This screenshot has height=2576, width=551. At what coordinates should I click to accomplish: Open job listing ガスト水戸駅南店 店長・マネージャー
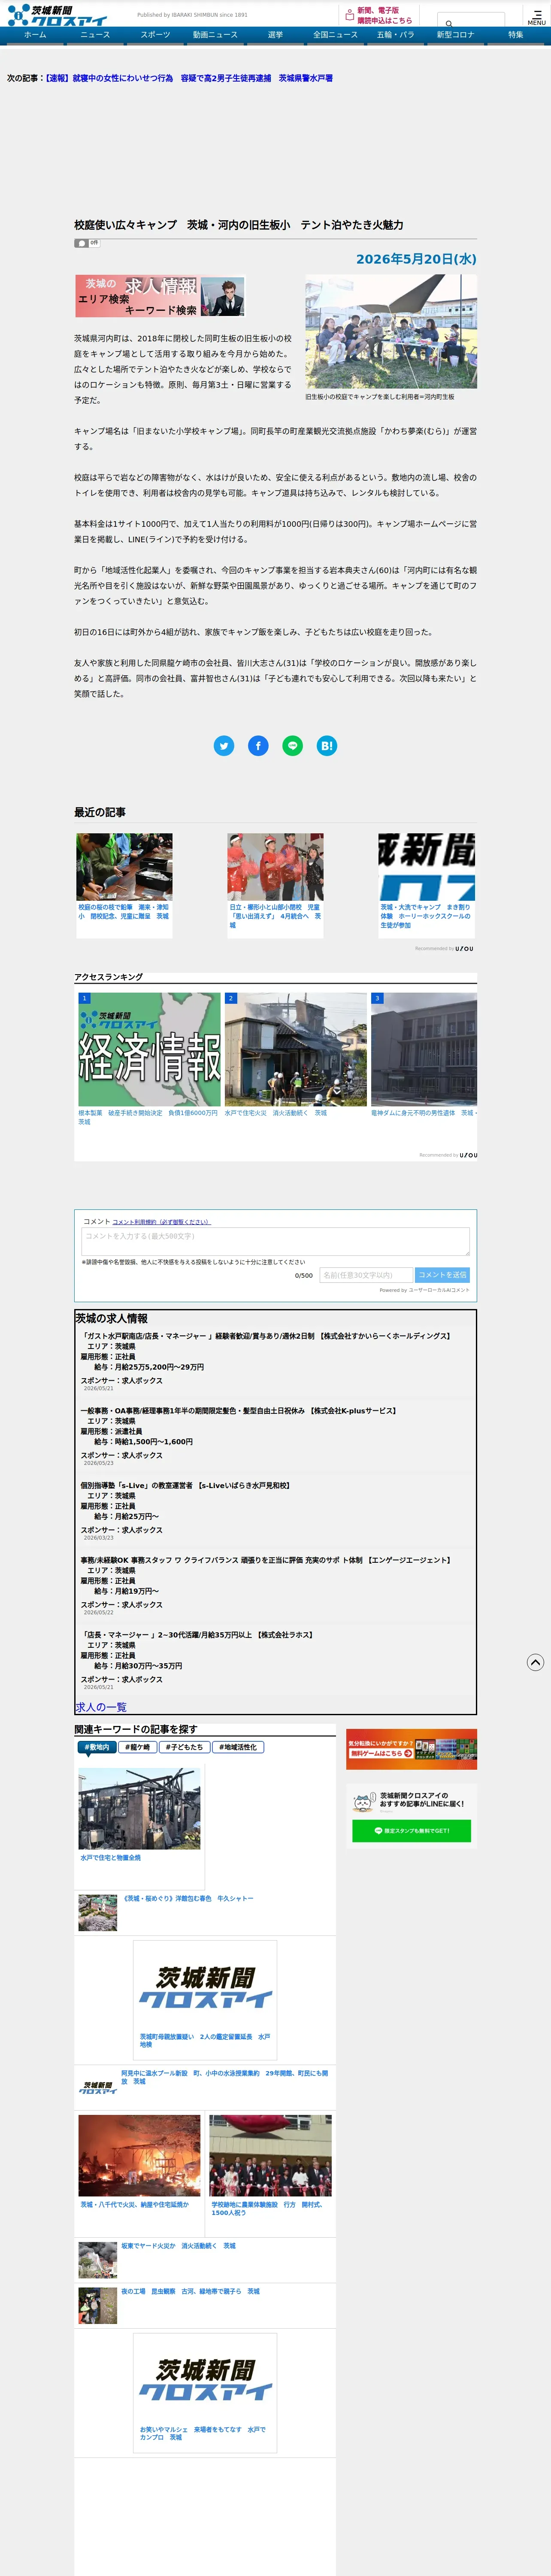265,1336
